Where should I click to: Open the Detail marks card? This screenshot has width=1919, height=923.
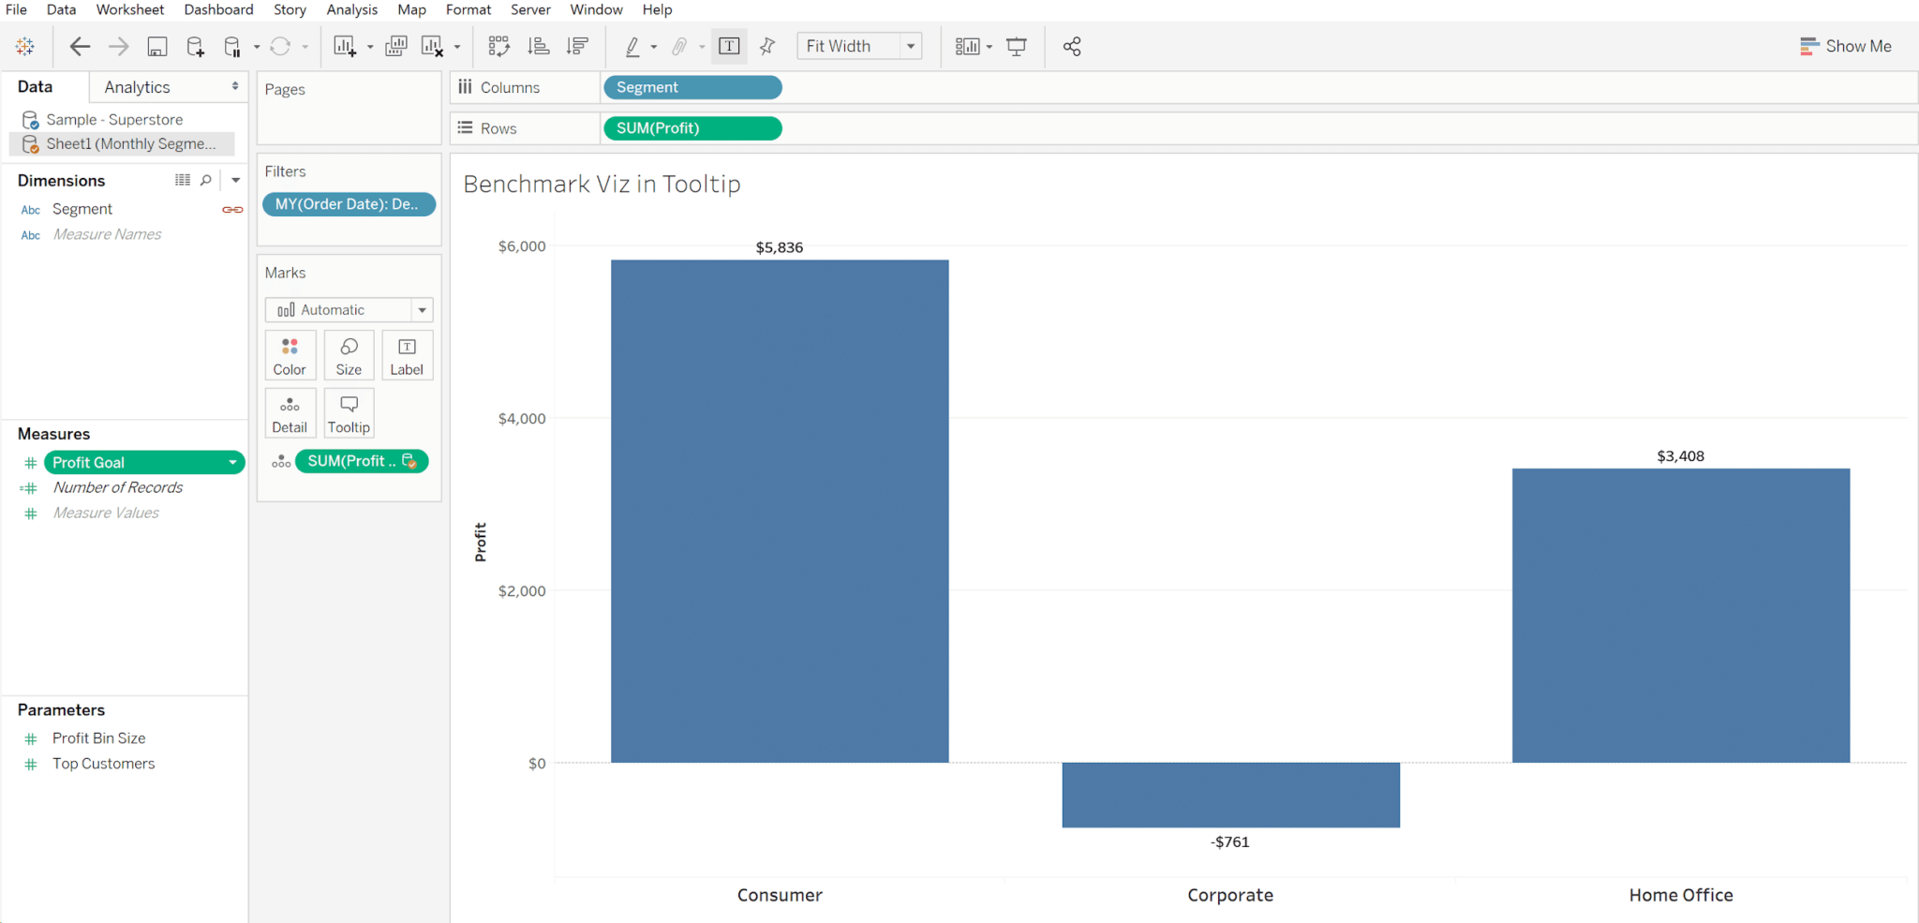pyautogui.click(x=290, y=412)
